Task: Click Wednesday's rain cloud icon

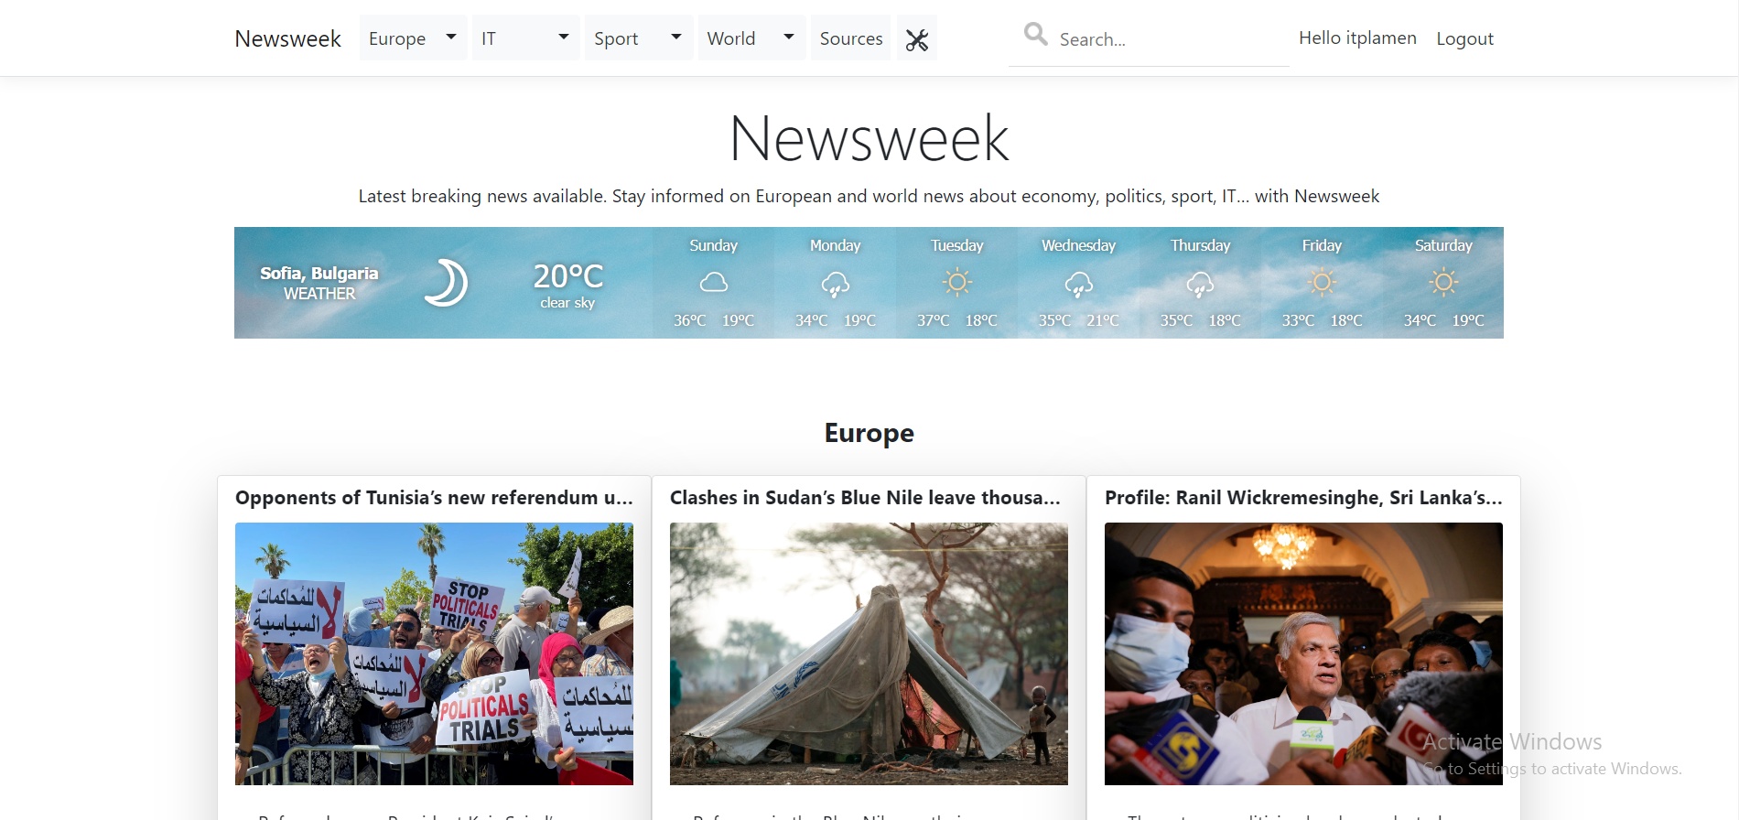Action: tap(1078, 285)
